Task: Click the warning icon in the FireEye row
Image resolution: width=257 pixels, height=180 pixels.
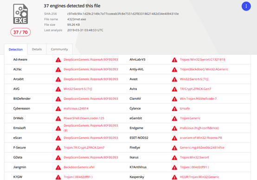Action: click(174, 148)
